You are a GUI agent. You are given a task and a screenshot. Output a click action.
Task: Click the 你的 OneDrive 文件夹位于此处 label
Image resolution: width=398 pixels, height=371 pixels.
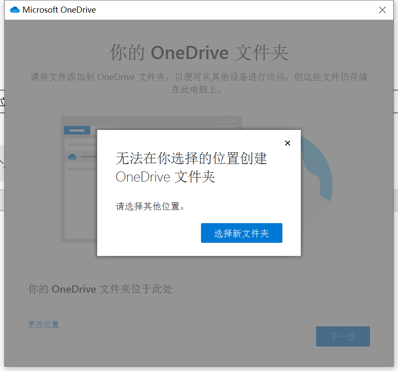click(100, 289)
